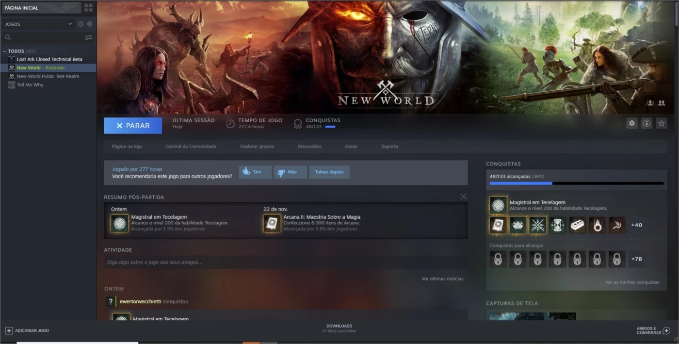The width and height of the screenshot is (679, 344).
Task: Click the user avatar question mark
Action: [x=110, y=301]
